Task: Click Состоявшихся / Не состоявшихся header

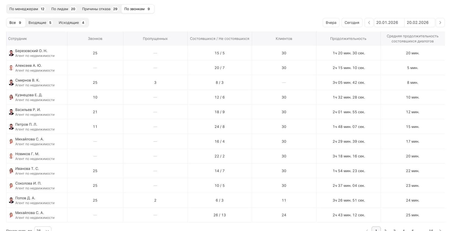Action: (219, 39)
